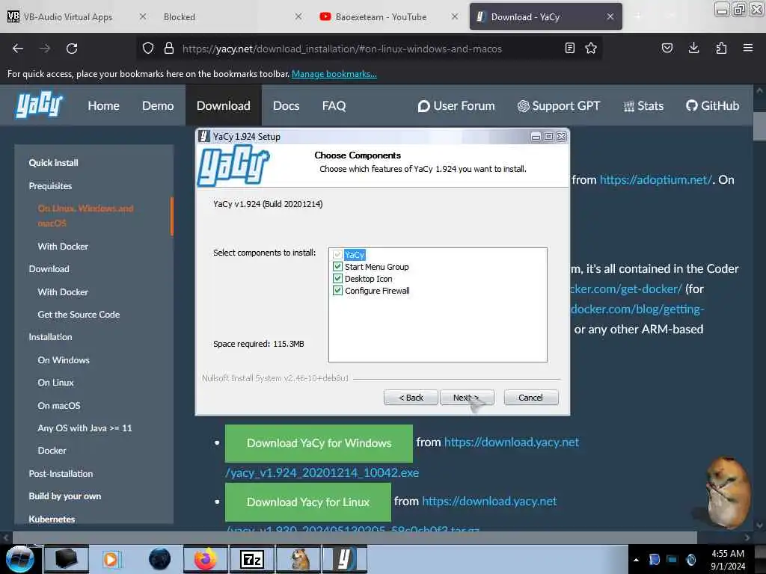The image size is (766, 574).
Task: Open the dark globe taskbar icon
Action: click(x=160, y=559)
